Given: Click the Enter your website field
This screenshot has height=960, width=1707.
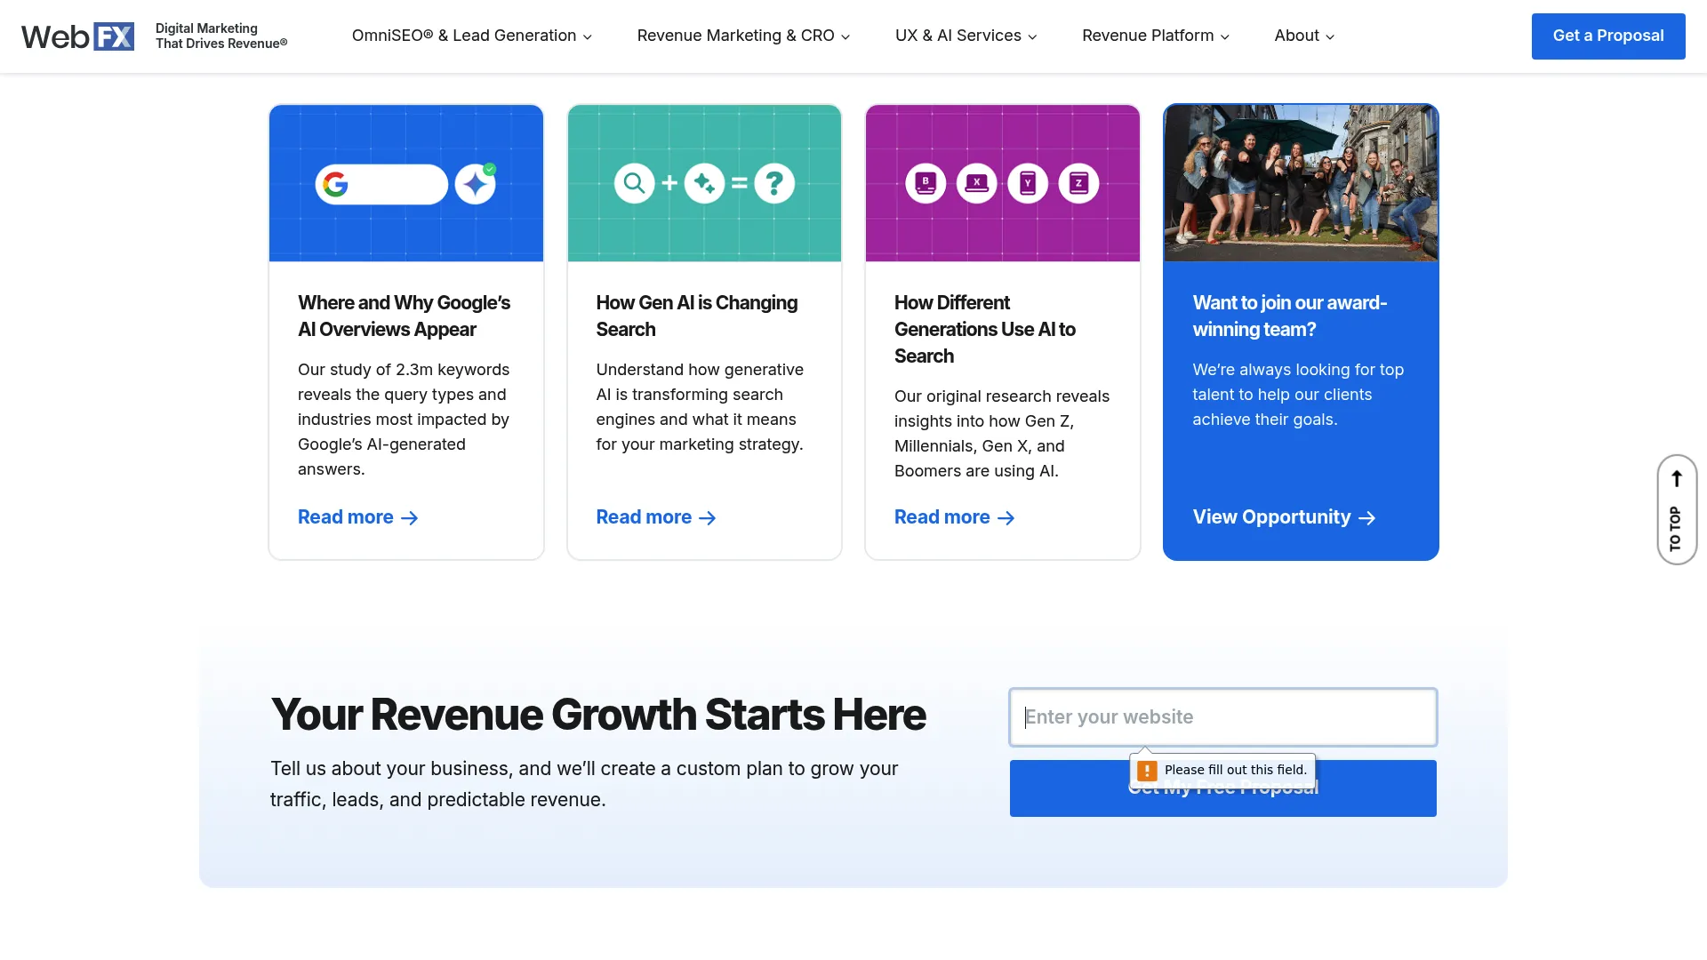Looking at the screenshot, I should (1222, 716).
